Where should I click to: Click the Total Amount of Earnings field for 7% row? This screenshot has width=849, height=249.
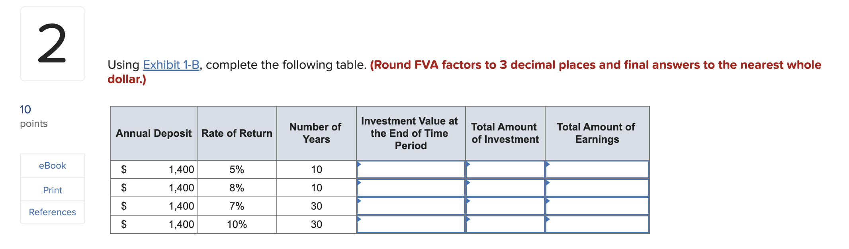tap(597, 206)
